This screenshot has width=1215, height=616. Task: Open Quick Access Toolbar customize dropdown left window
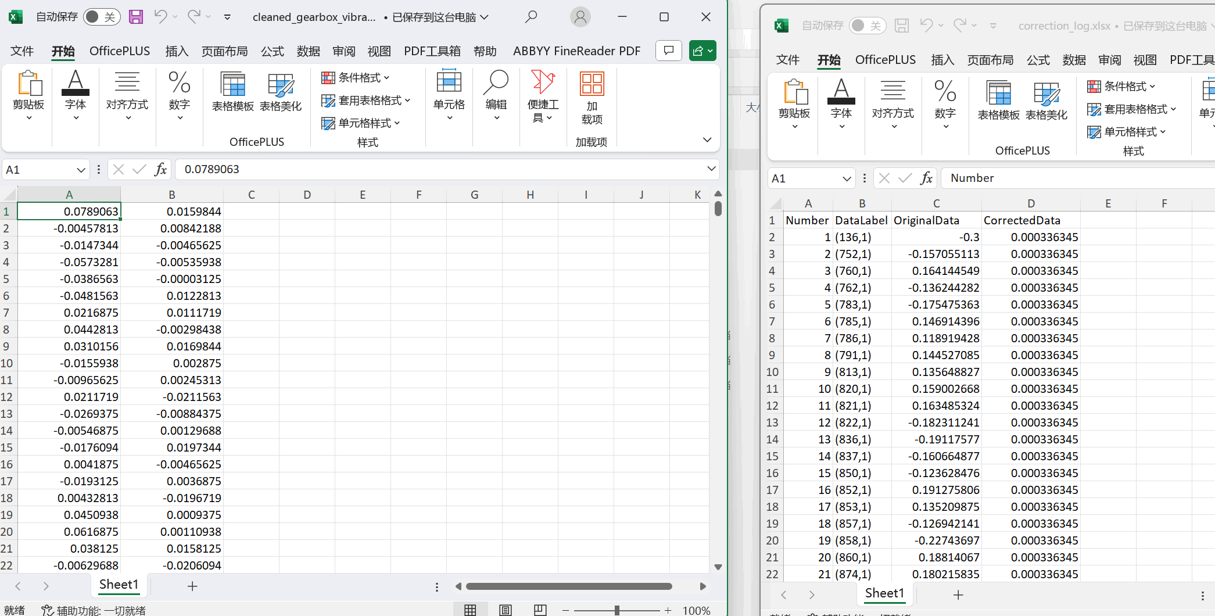point(227,17)
